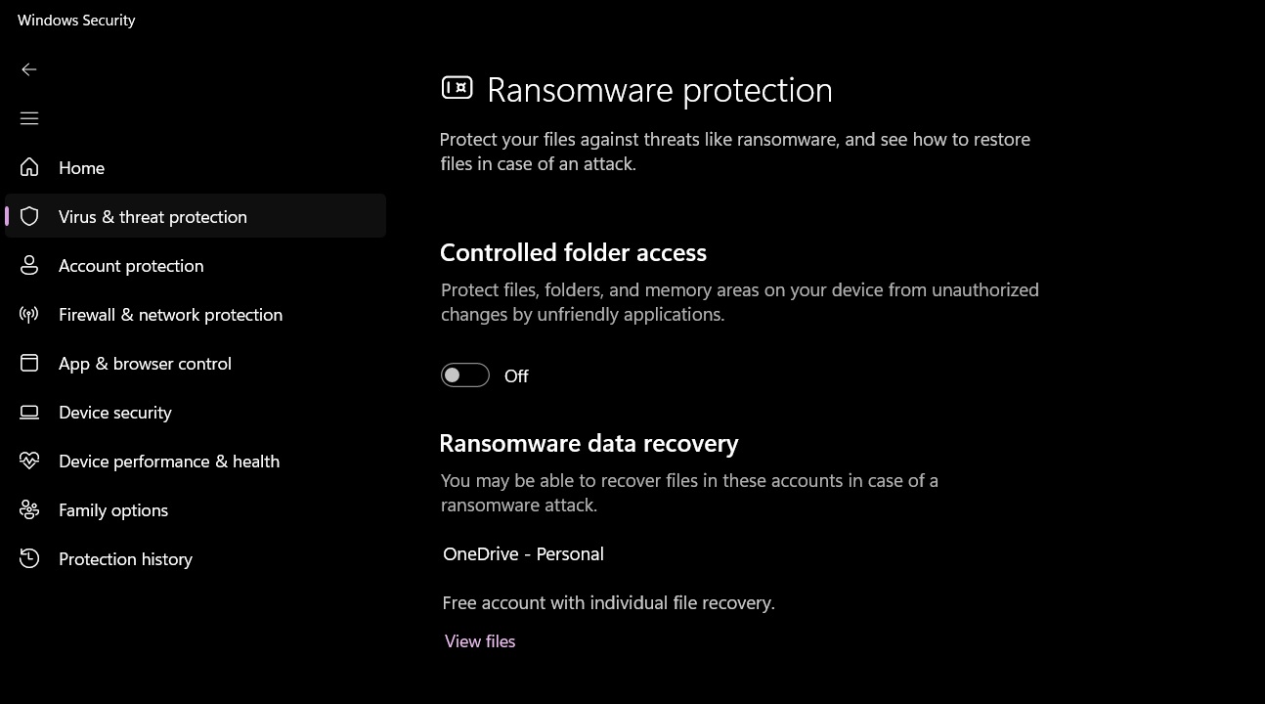Select the App & browser control window icon
The height and width of the screenshot is (704, 1265).
pyautogui.click(x=29, y=363)
